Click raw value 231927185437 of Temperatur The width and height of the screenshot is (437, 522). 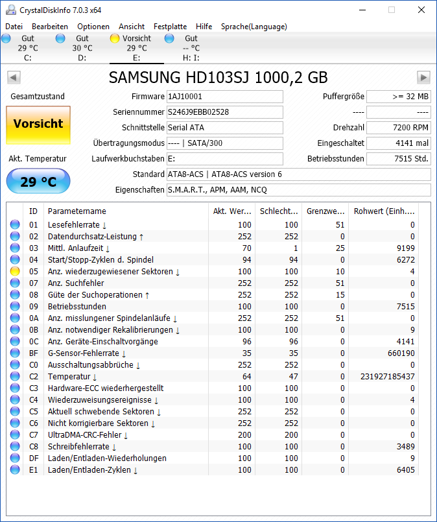(388, 377)
